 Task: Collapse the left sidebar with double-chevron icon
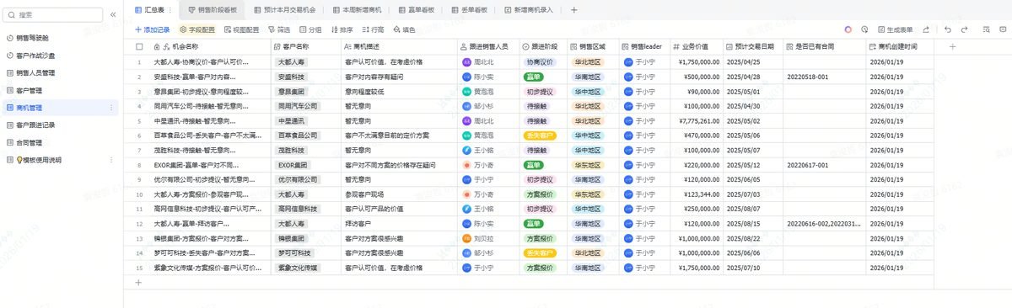click(x=113, y=14)
